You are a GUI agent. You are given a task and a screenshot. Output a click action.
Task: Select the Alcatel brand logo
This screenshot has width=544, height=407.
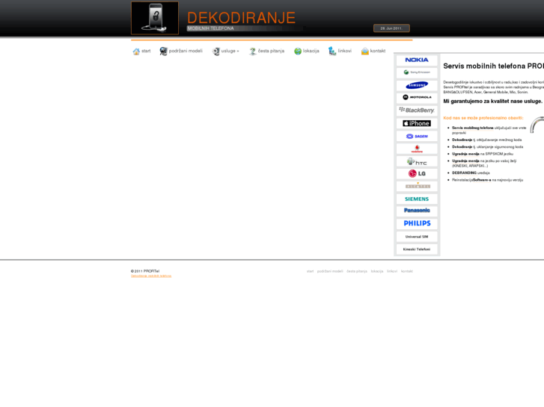[417, 186]
